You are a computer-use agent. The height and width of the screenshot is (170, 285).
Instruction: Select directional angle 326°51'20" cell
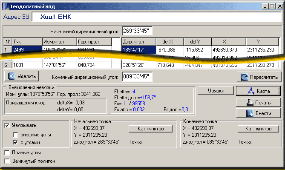click(x=139, y=65)
